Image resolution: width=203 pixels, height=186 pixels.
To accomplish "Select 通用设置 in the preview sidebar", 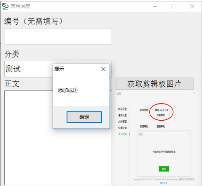I will coord(122,115).
